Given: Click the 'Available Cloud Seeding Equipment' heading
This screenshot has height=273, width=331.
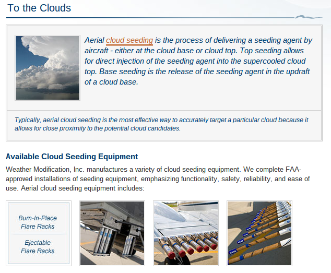Looking at the screenshot, I should 72,157.
